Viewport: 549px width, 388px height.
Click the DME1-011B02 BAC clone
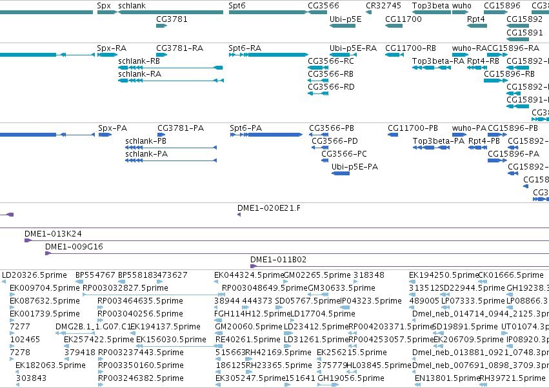[399, 266]
